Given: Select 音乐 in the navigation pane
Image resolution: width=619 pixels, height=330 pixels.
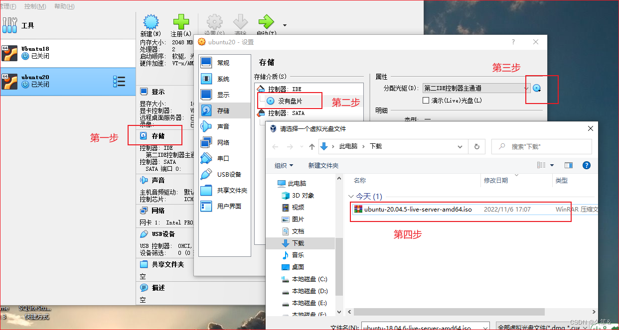Looking at the screenshot, I should 298,255.
